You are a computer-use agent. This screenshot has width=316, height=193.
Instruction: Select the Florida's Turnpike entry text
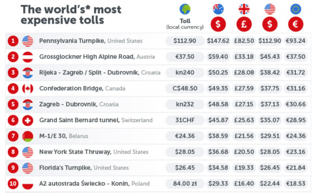tap(84, 168)
